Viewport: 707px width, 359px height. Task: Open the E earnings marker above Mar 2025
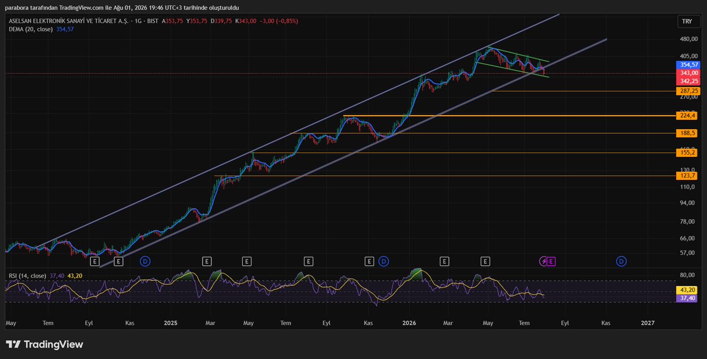(x=206, y=261)
